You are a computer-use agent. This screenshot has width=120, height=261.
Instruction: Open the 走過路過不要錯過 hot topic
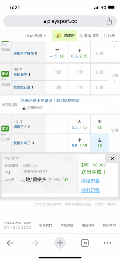click(x=50, y=101)
